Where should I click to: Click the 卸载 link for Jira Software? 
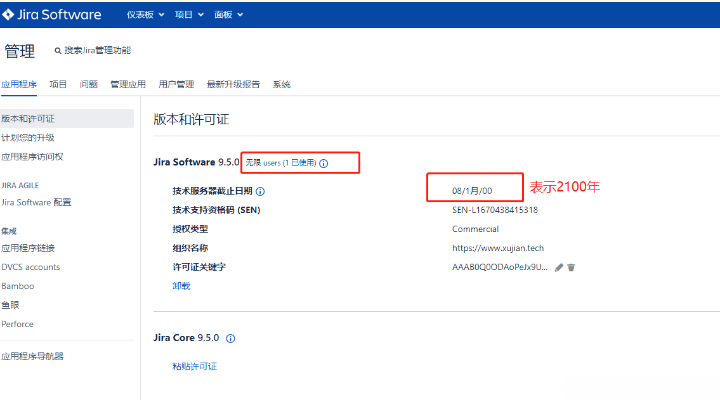point(181,286)
